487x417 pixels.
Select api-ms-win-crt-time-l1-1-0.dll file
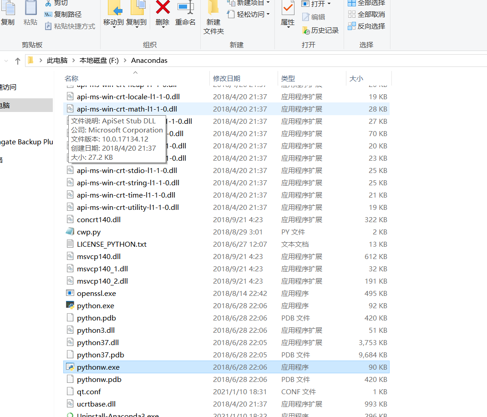click(x=226, y=195)
